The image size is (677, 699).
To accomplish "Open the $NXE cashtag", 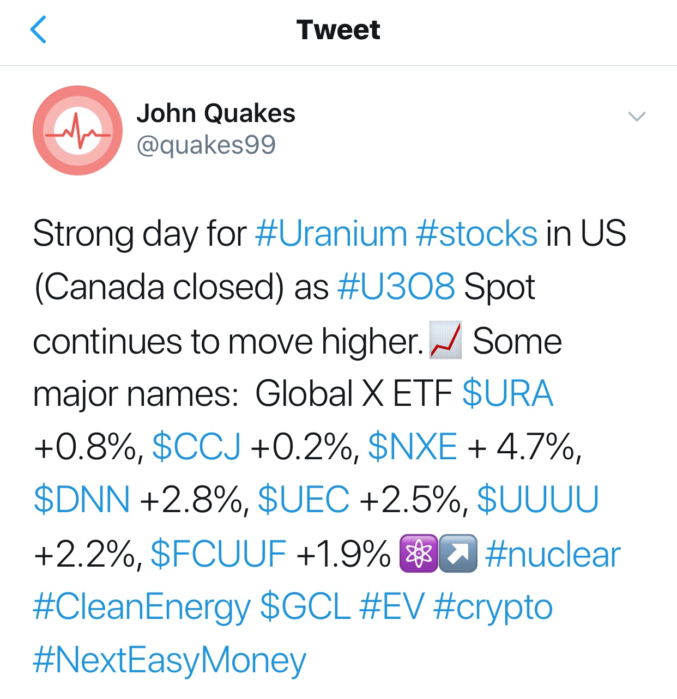I will (413, 446).
